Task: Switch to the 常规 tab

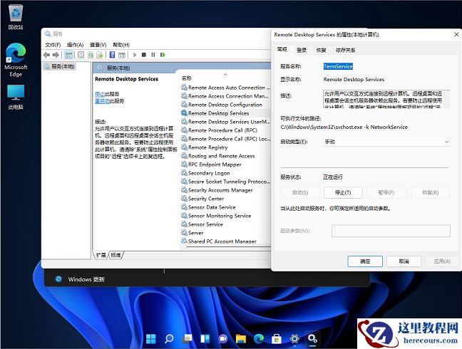Action: (x=282, y=49)
